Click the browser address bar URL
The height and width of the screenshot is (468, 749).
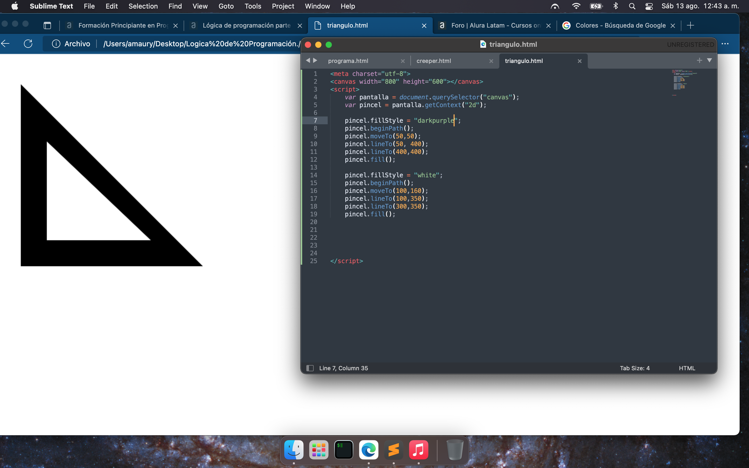[201, 44]
